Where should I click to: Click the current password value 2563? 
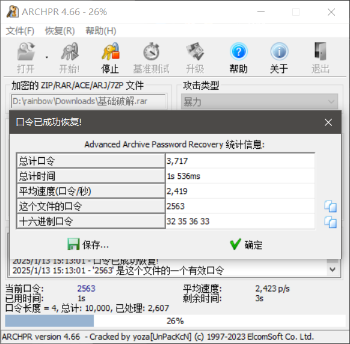point(86,289)
